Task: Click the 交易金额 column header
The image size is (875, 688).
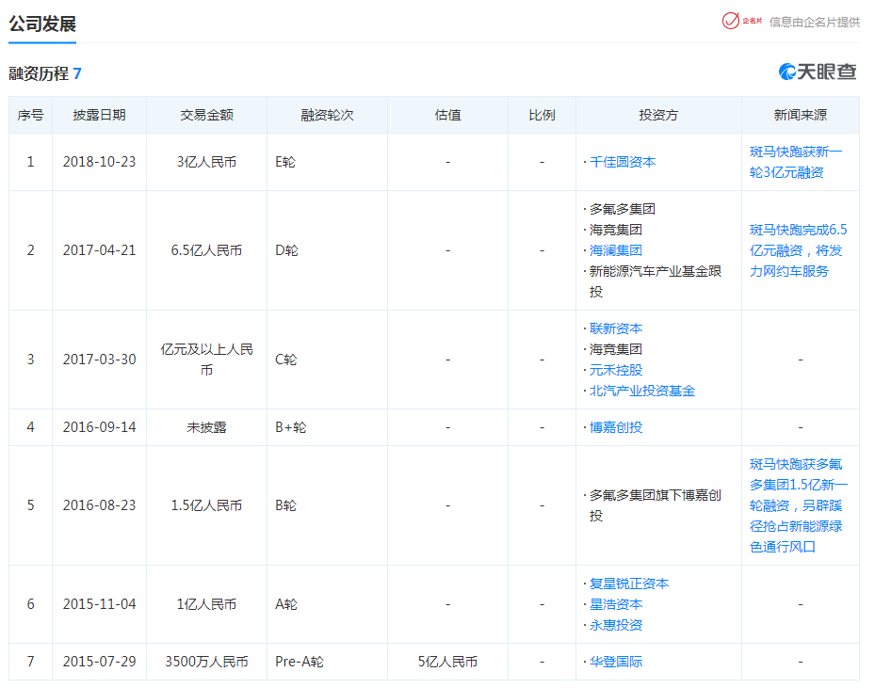Action: click(206, 114)
